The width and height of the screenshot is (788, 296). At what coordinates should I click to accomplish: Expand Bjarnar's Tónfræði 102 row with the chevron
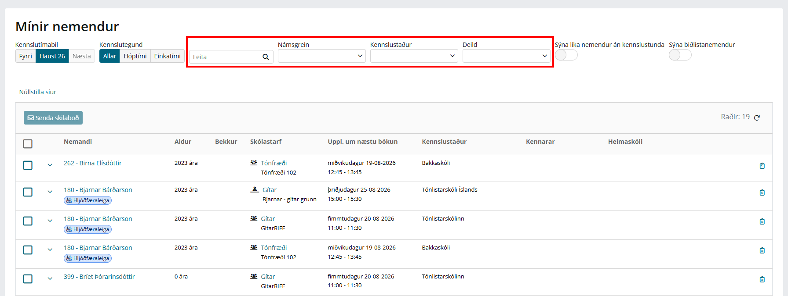click(x=50, y=250)
